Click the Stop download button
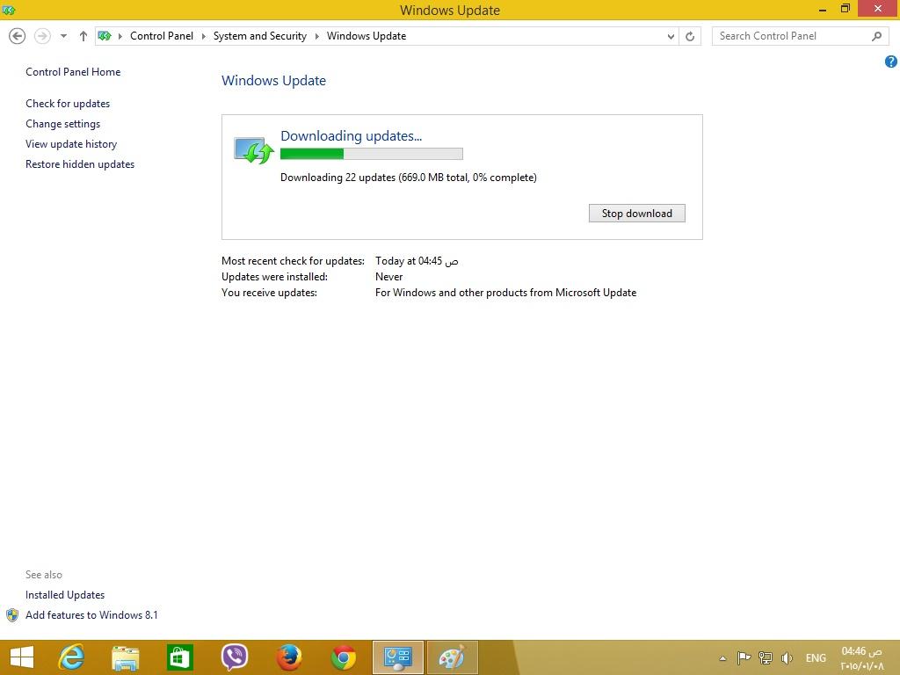900x675 pixels. click(636, 213)
